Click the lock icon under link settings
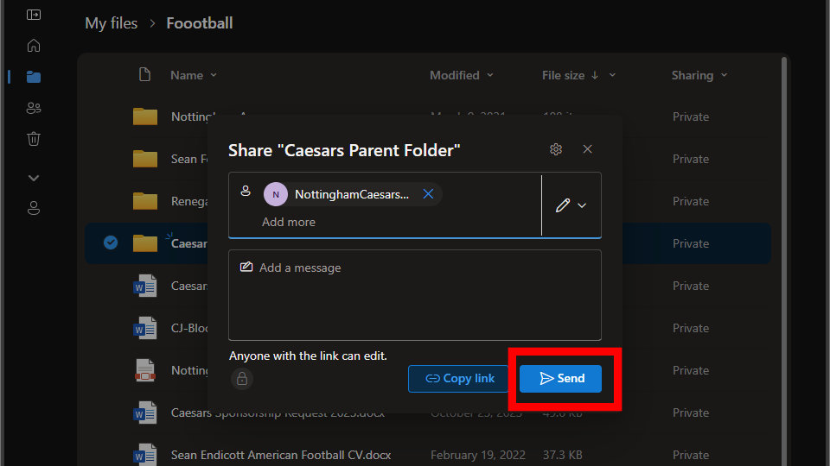830x466 pixels. coord(242,378)
